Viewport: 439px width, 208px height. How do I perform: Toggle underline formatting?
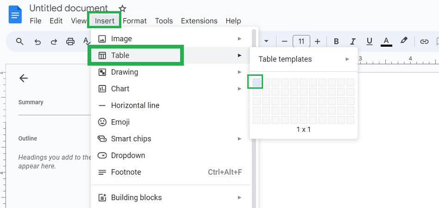[369, 42]
